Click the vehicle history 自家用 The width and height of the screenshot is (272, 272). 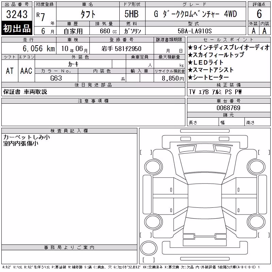click(x=73, y=31)
